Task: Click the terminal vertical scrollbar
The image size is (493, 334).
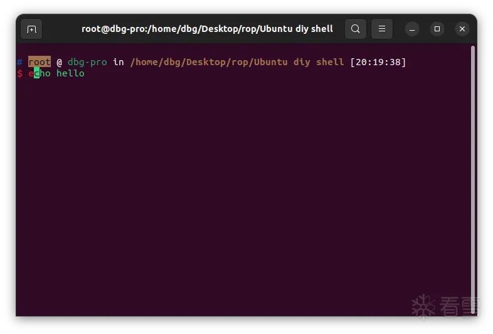Action: pos(472,180)
